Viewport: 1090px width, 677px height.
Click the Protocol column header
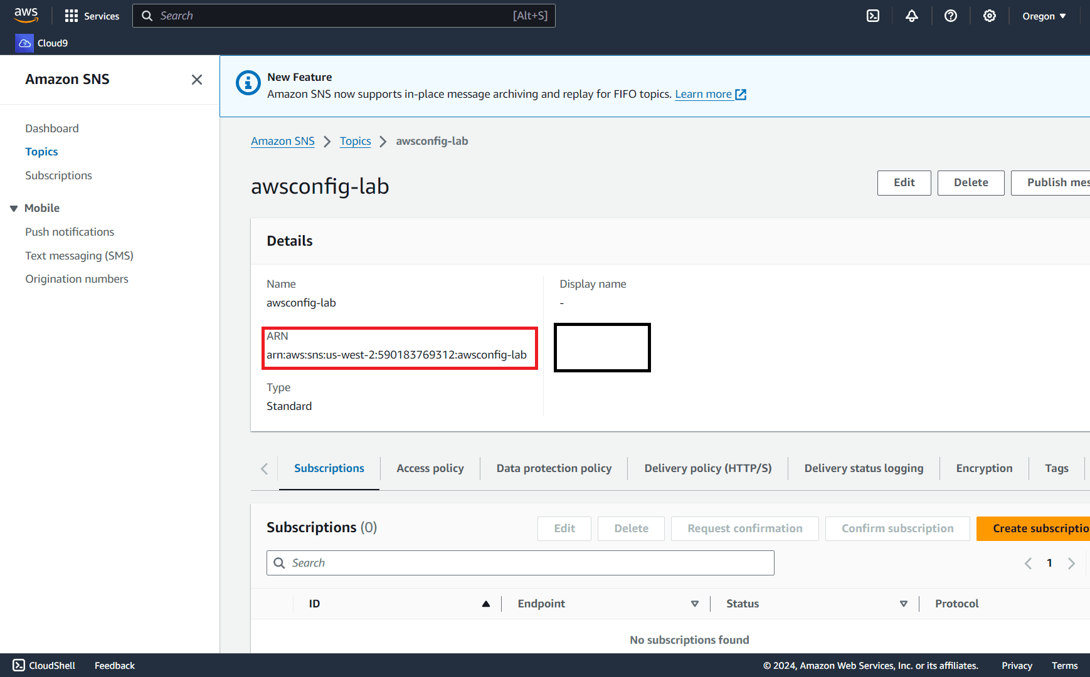pyautogui.click(x=956, y=604)
